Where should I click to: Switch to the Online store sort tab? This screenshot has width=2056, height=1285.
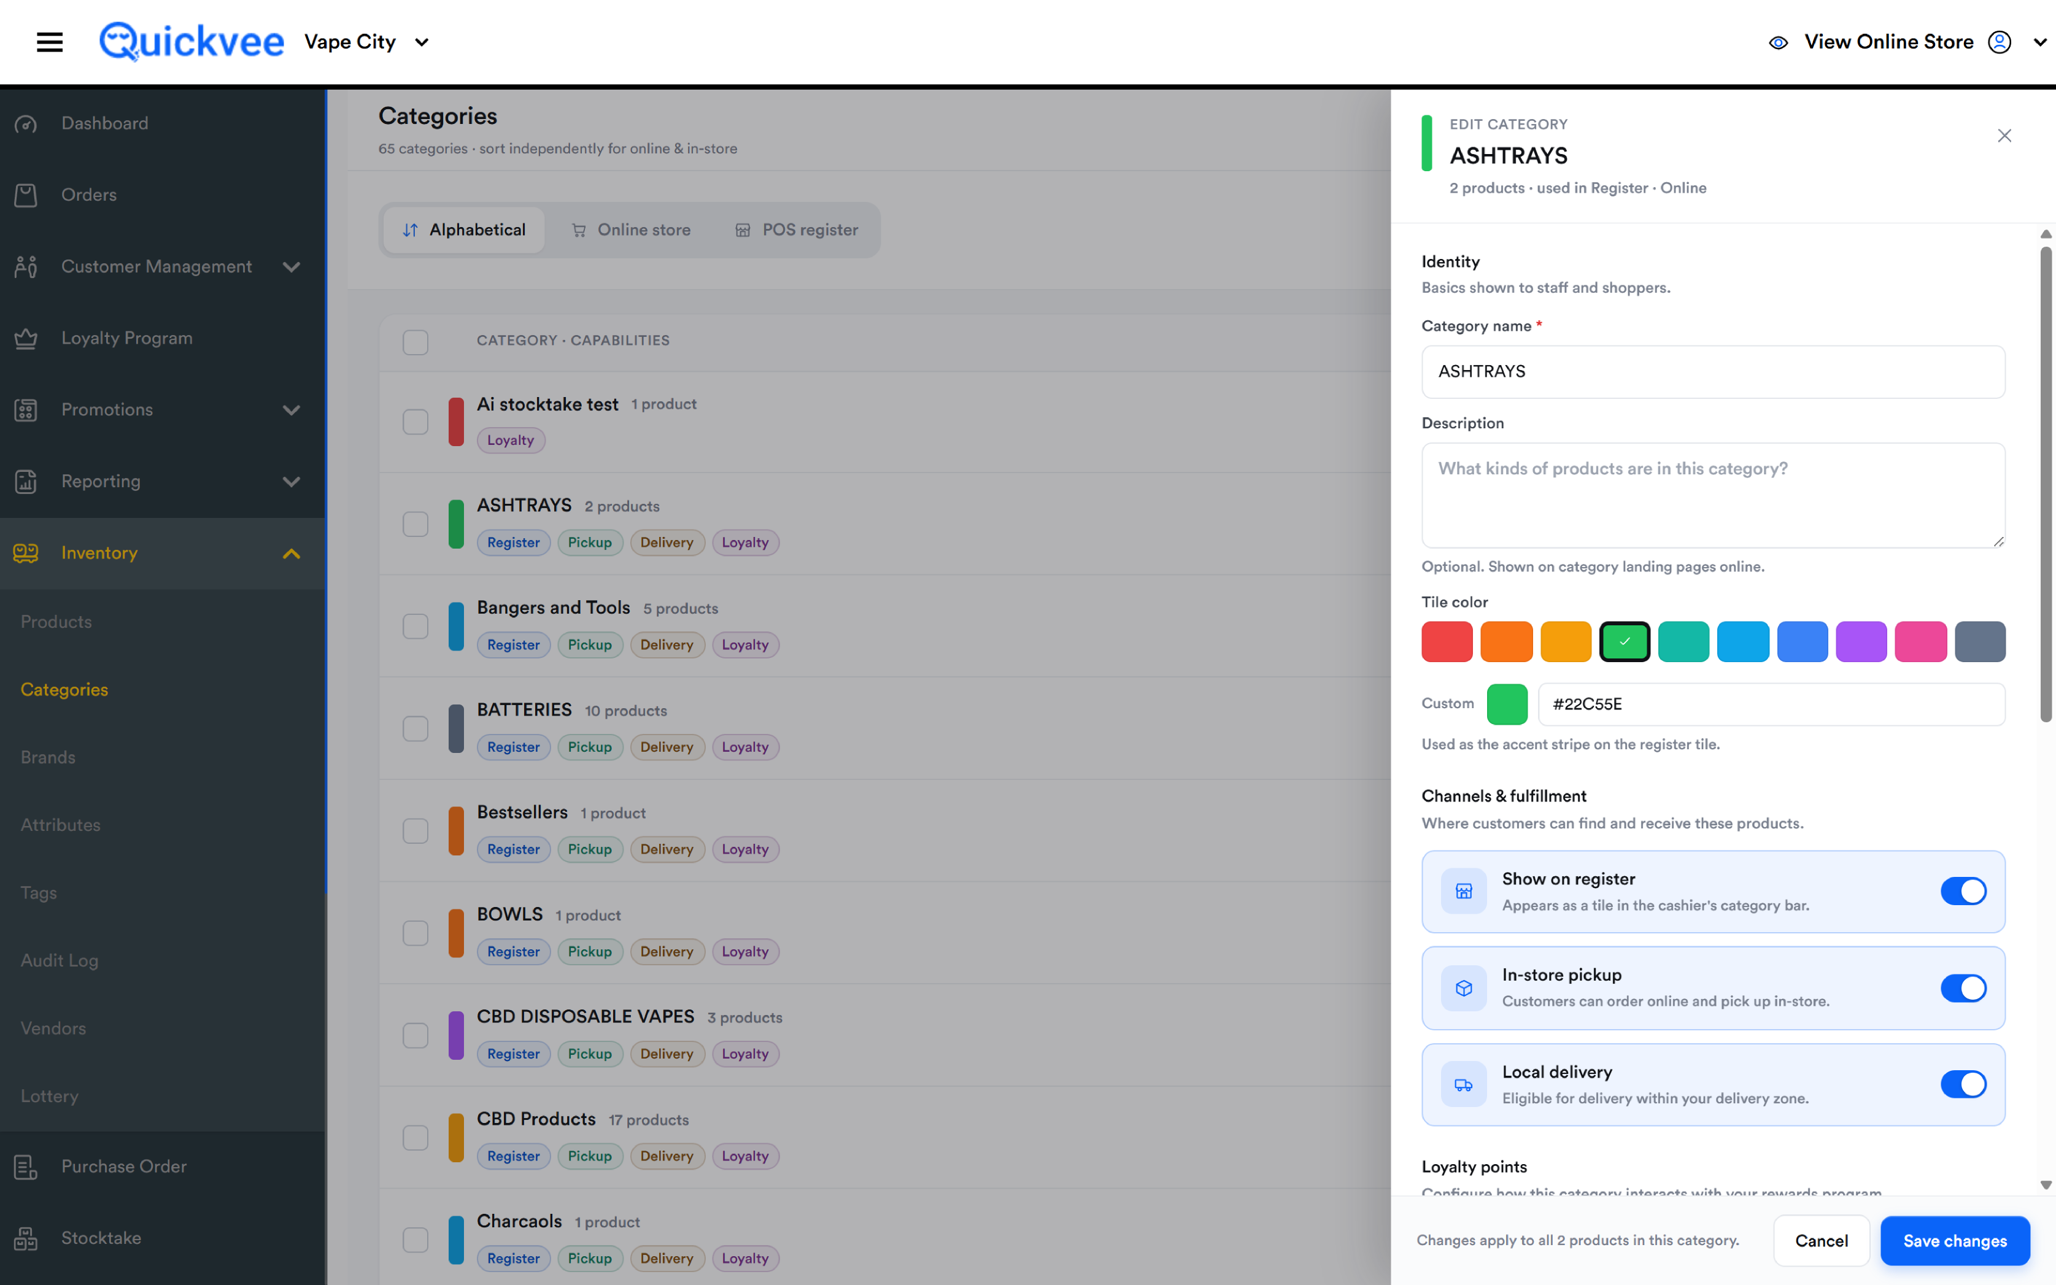pyautogui.click(x=631, y=230)
